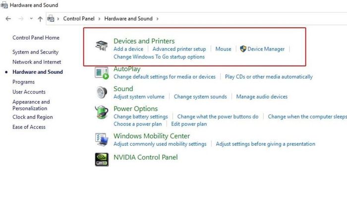
Task: Click the NVIDIA Control Panel icon
Action: tap(102, 159)
